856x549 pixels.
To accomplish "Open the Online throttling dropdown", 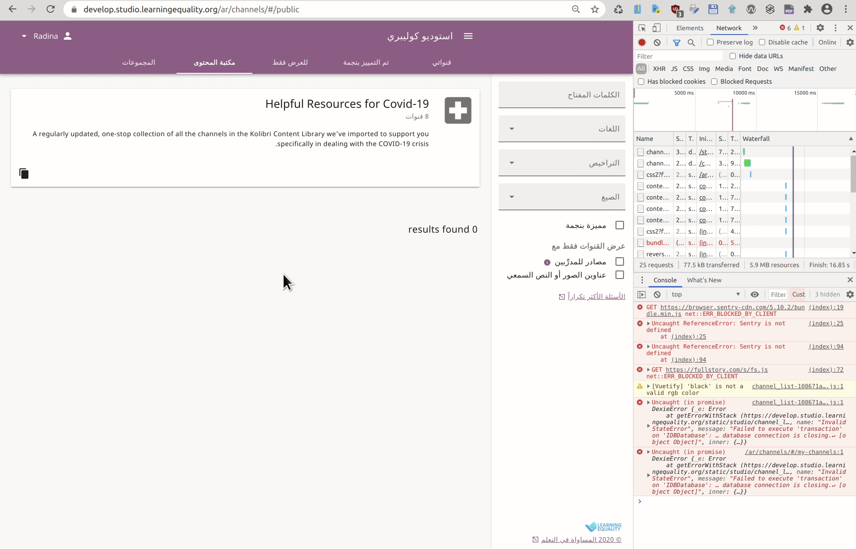I will click(x=828, y=42).
